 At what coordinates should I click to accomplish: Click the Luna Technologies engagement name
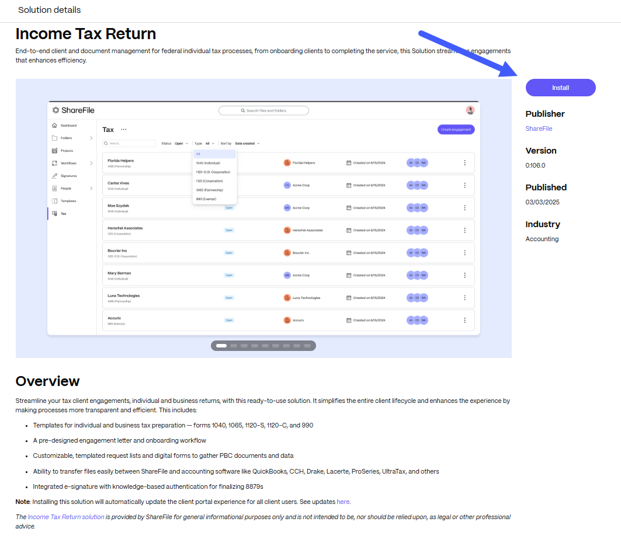[124, 296]
